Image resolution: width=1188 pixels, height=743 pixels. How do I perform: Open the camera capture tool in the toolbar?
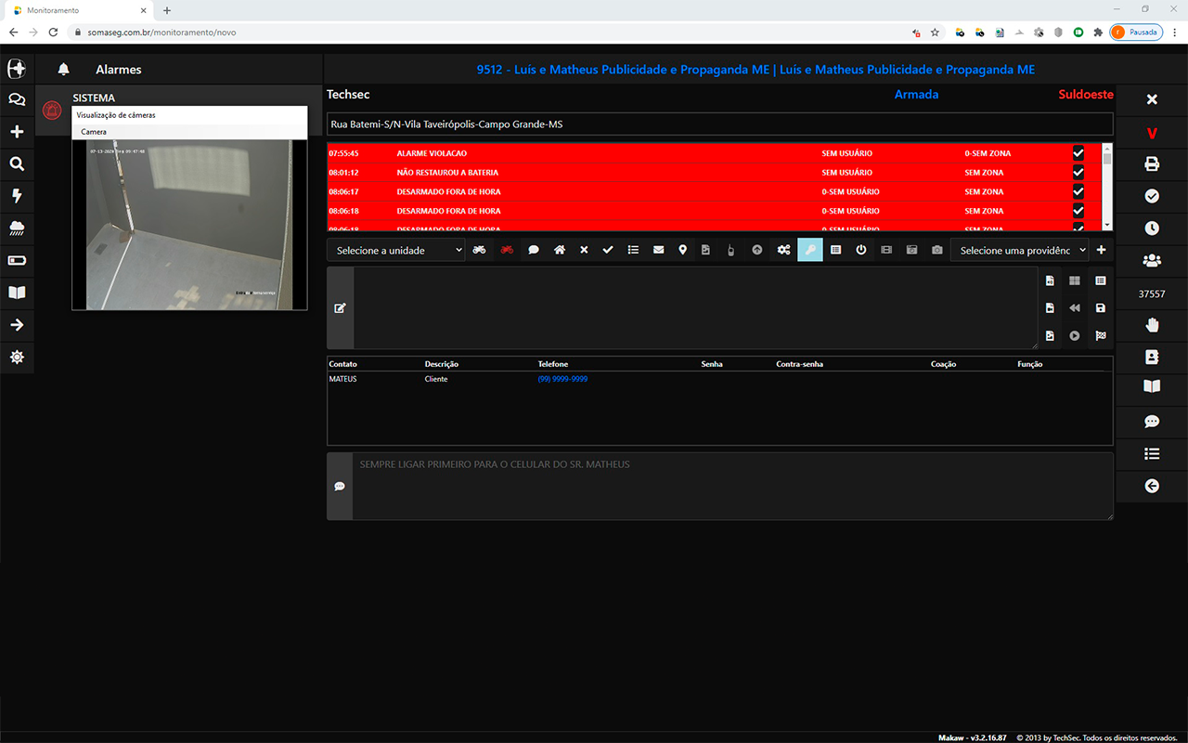click(x=936, y=249)
